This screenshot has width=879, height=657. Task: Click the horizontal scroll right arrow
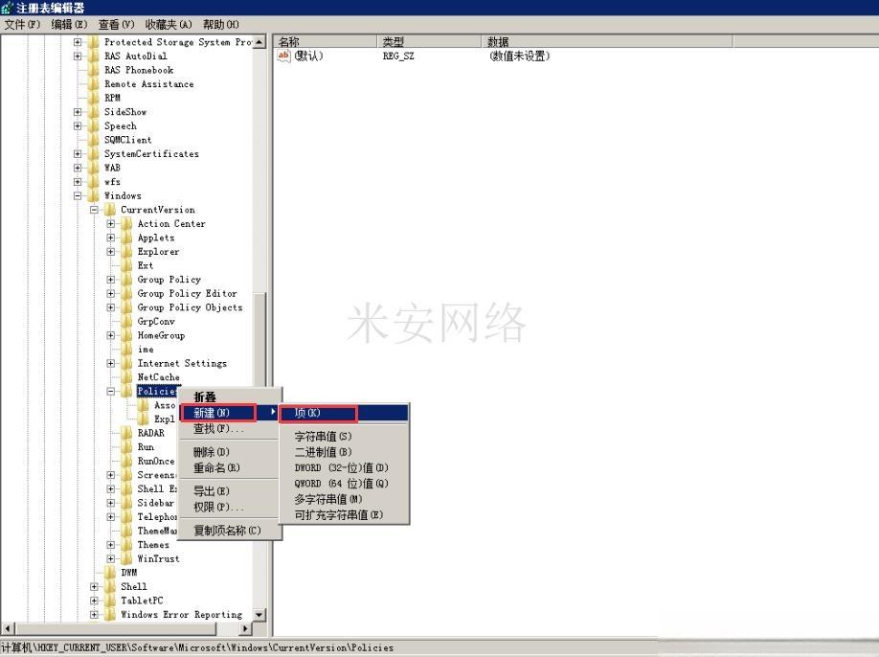(245, 629)
